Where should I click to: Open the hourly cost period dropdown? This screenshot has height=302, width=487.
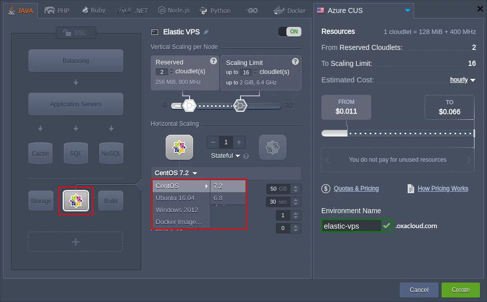point(463,80)
